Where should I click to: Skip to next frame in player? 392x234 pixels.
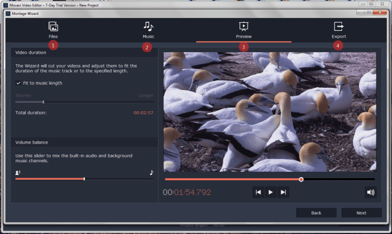click(283, 193)
